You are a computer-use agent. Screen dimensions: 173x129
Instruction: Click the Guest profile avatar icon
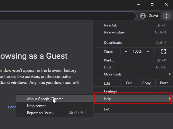coord(143,16)
